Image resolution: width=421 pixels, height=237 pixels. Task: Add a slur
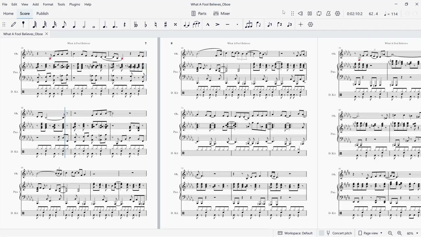196,24
